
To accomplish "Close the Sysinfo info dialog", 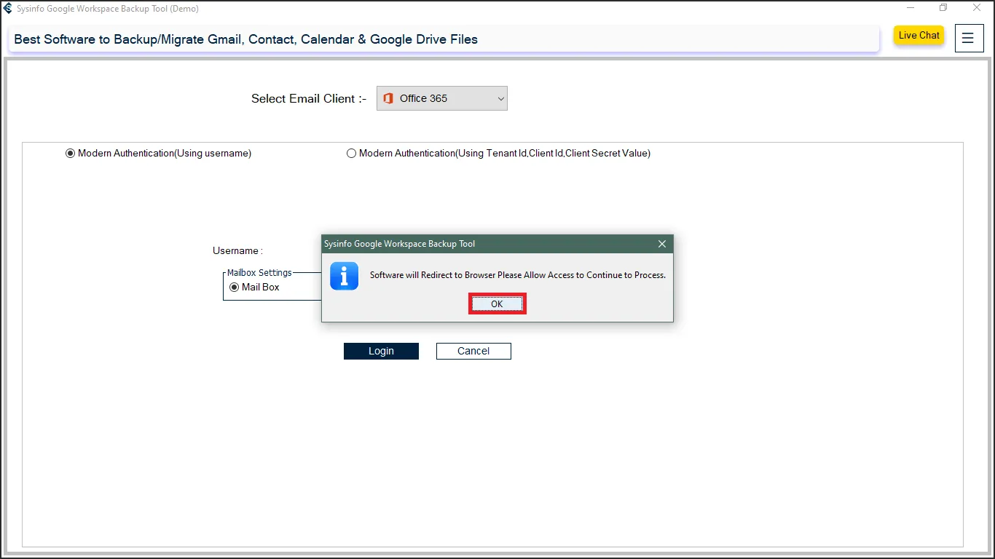I will point(661,244).
